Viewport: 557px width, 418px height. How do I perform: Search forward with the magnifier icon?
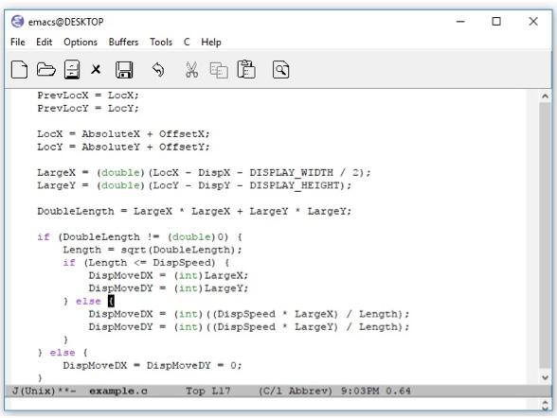point(280,69)
